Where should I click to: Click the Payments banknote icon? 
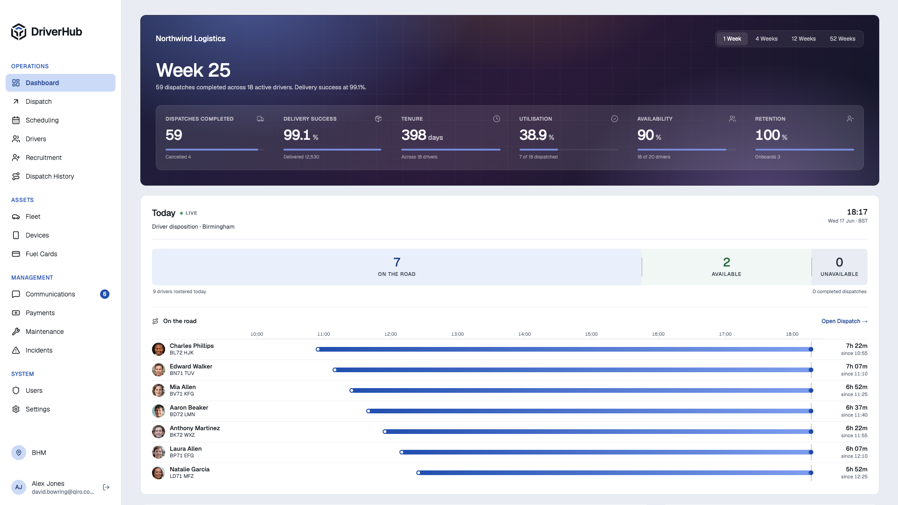tap(16, 313)
